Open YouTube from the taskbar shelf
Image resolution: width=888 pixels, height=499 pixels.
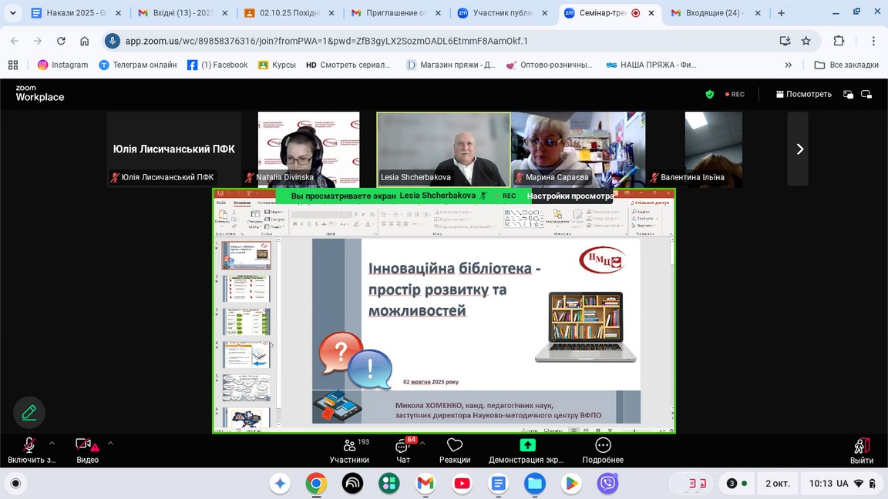[462, 484]
